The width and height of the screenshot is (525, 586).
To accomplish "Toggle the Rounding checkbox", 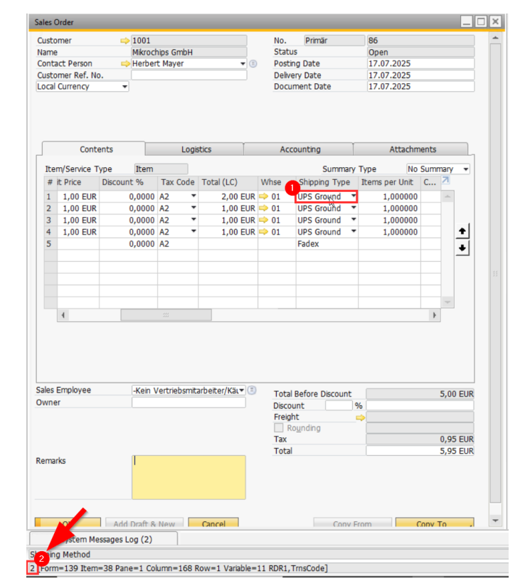I will [x=279, y=428].
